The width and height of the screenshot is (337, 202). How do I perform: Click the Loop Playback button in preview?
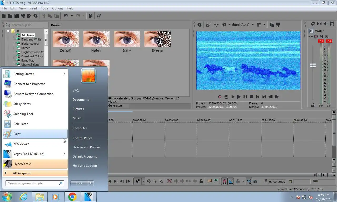coord(226,97)
